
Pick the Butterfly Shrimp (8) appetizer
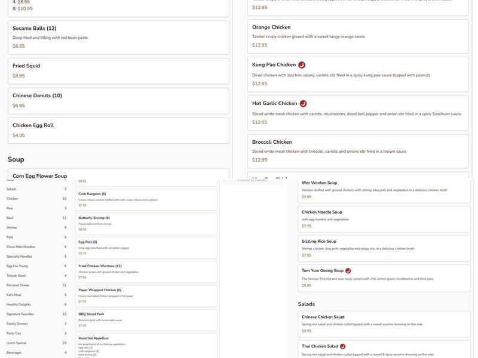146,224
